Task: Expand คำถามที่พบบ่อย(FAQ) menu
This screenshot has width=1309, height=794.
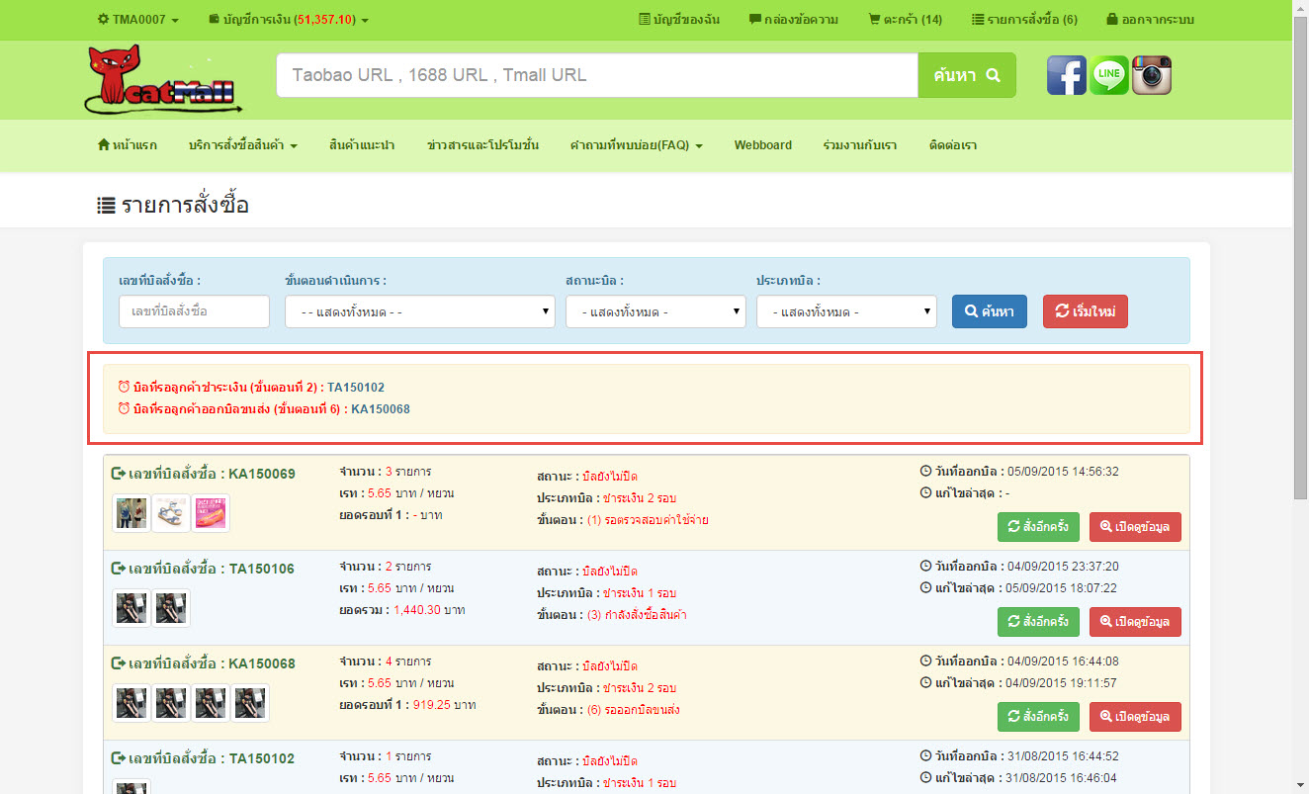Action: [636, 145]
